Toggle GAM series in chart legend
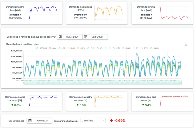 tap(52, 48)
